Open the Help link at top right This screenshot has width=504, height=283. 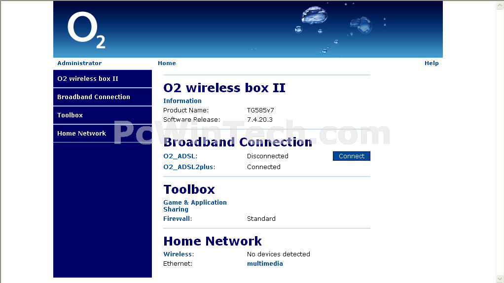pyautogui.click(x=432, y=63)
